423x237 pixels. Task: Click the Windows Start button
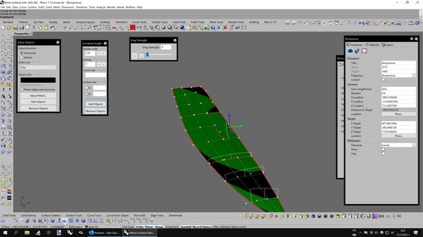click(x=5, y=232)
